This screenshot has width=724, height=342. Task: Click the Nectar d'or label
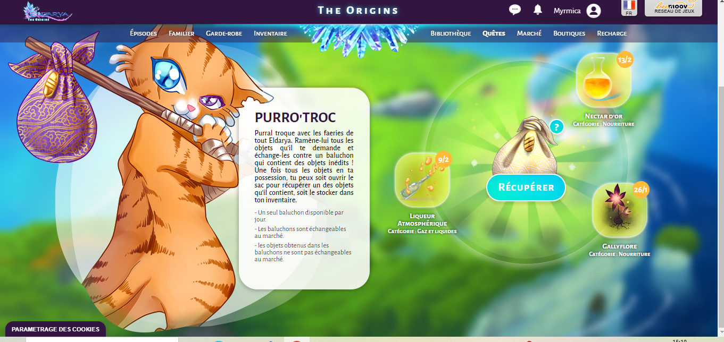tap(603, 116)
